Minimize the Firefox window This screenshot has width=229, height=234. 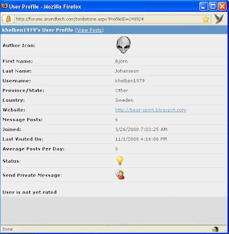pyautogui.click(x=203, y=6)
